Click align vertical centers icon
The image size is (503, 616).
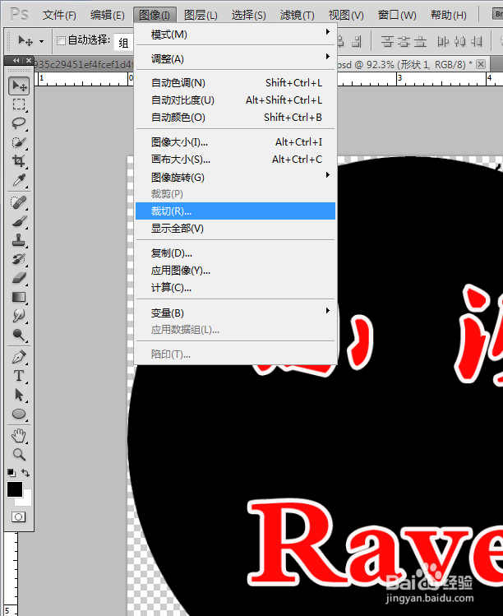[x=404, y=41]
